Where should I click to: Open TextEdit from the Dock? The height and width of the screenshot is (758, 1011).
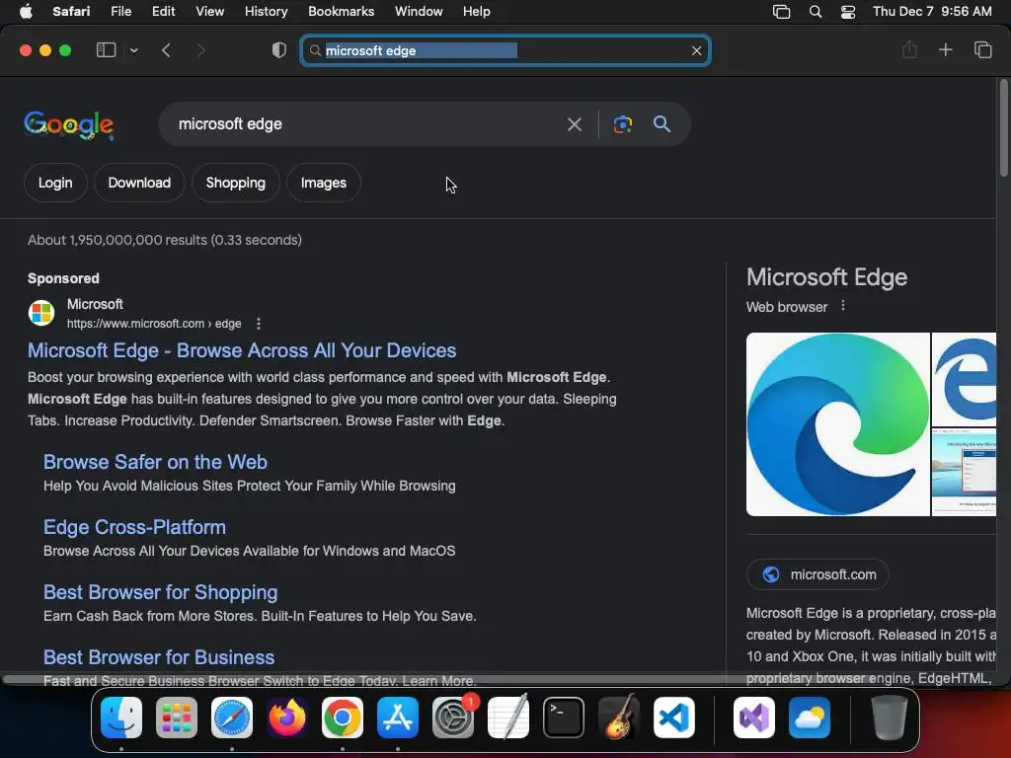tap(508, 718)
